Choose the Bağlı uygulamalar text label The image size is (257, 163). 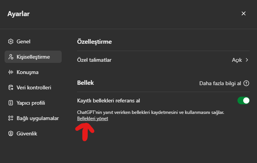click(38, 118)
